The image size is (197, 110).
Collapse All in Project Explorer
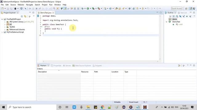point(22,16)
